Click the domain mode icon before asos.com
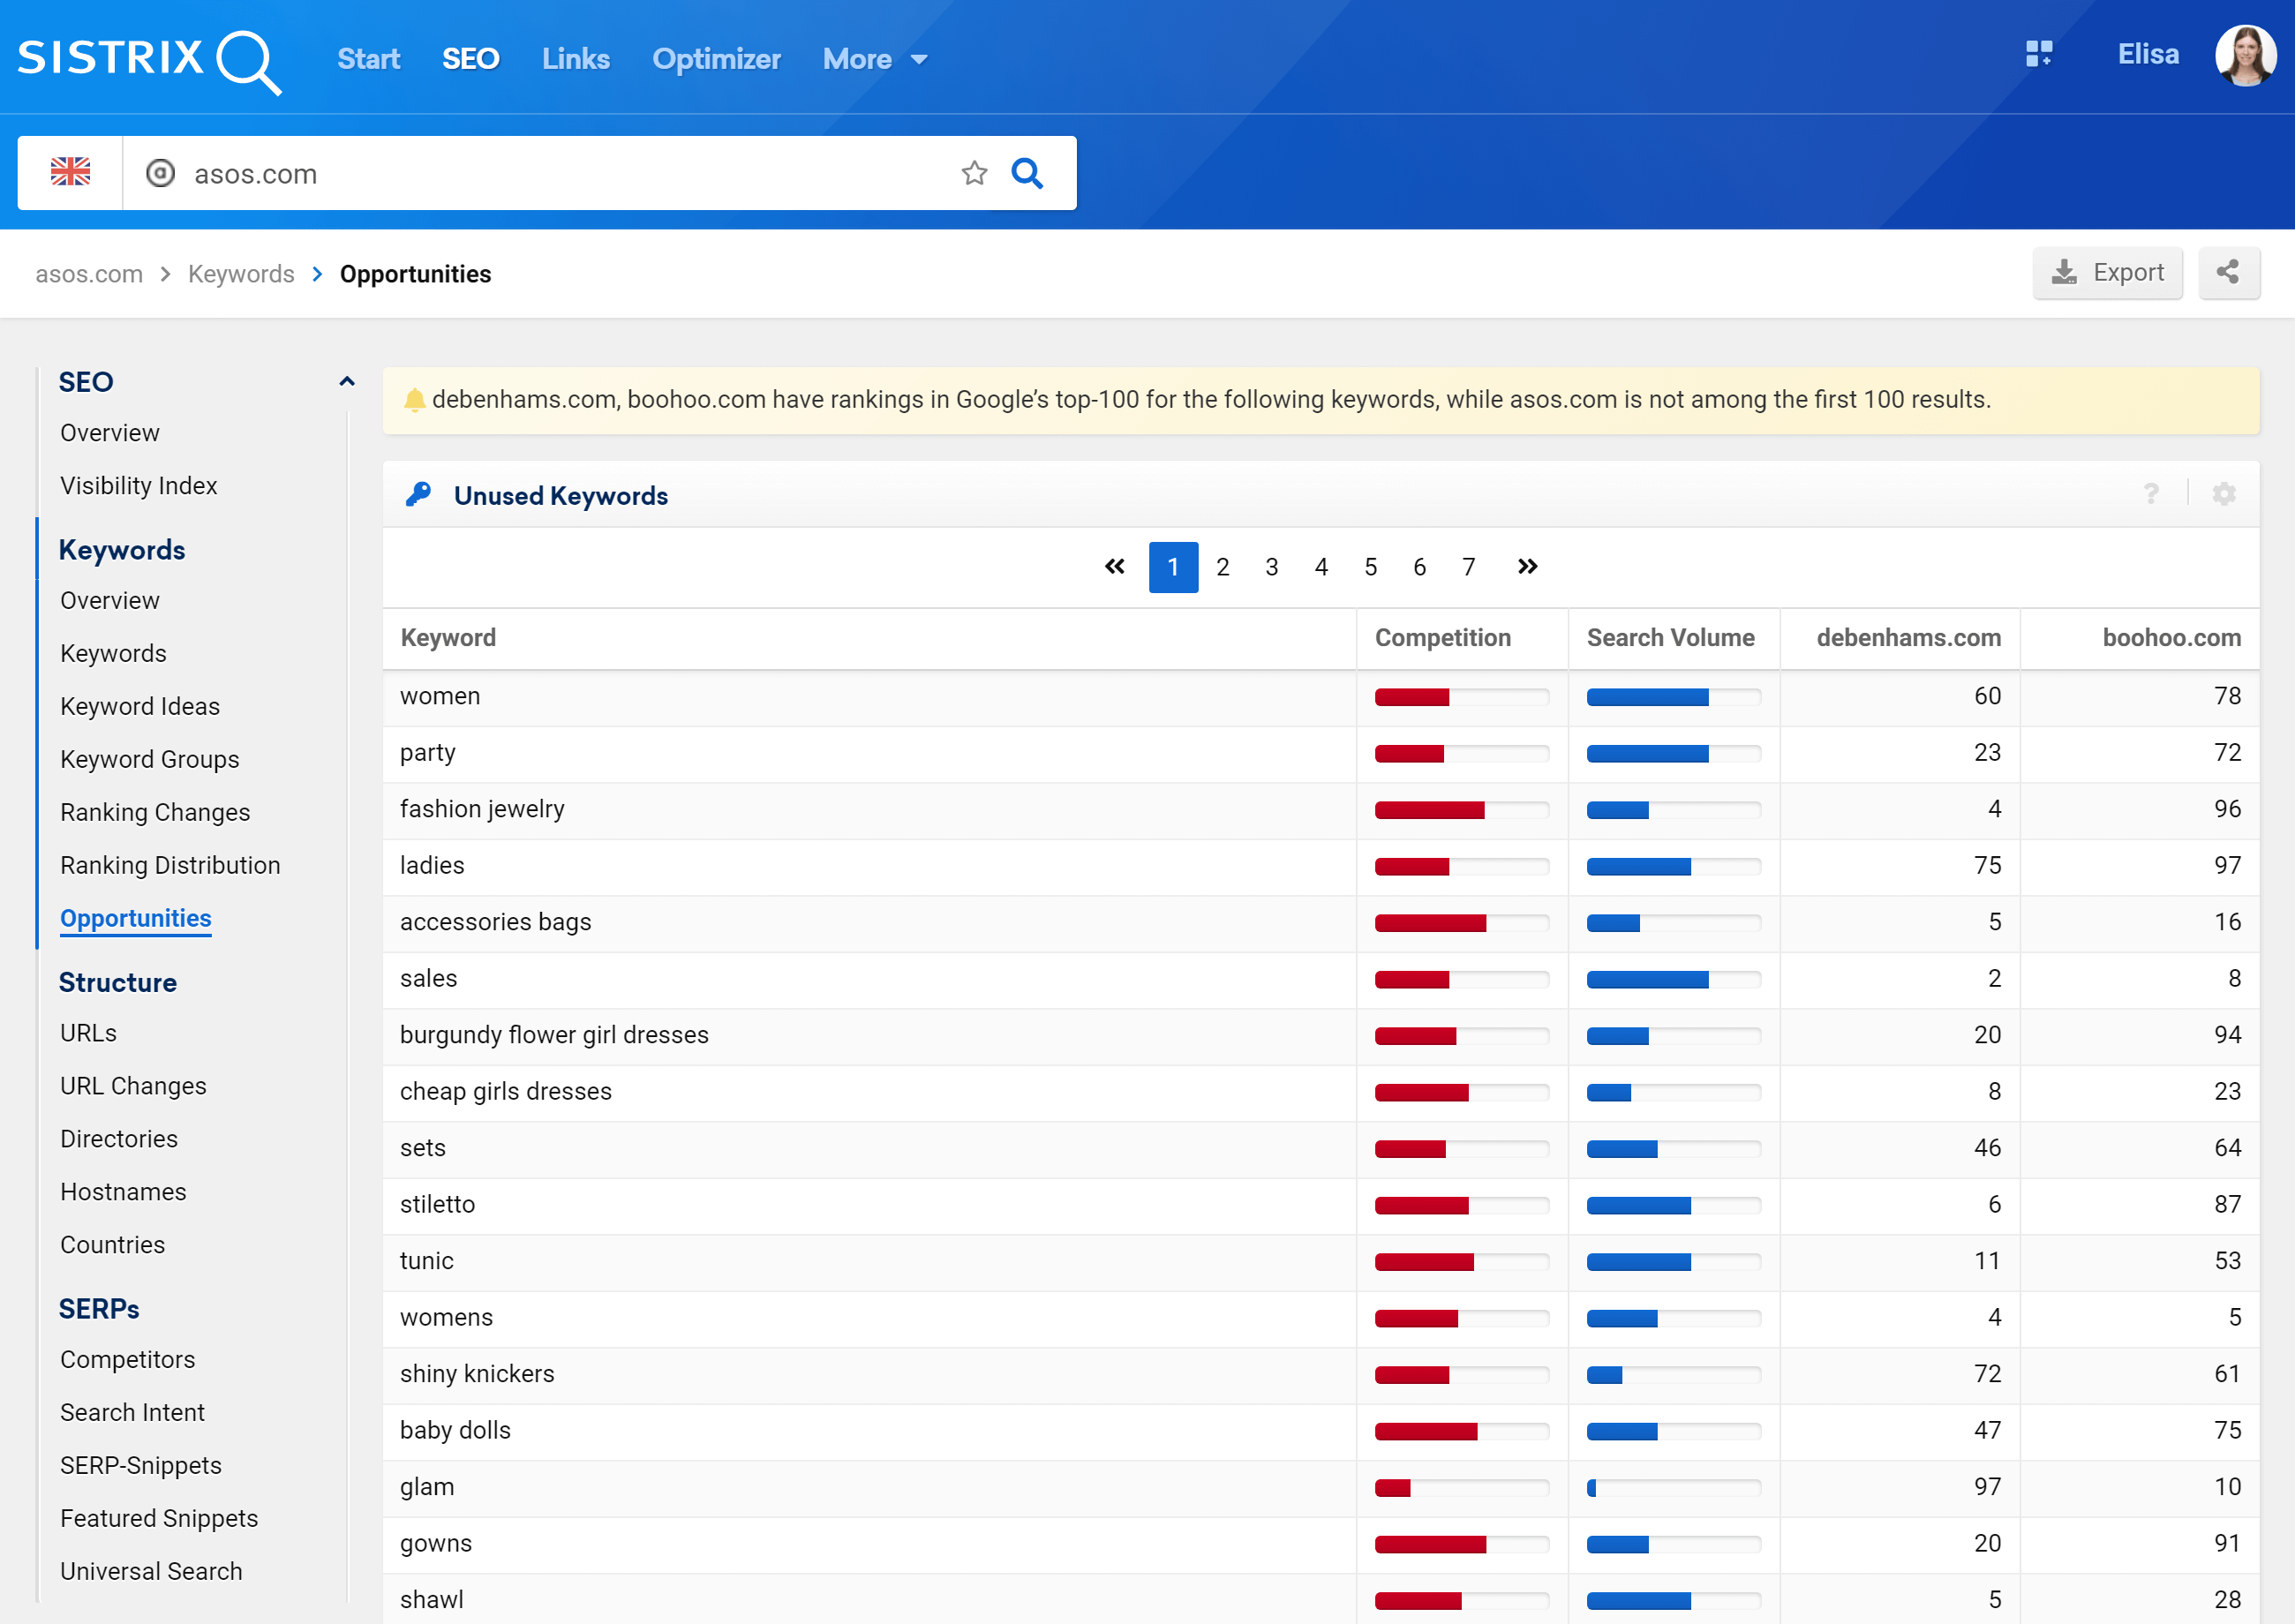The image size is (2295, 1624). point(161,173)
